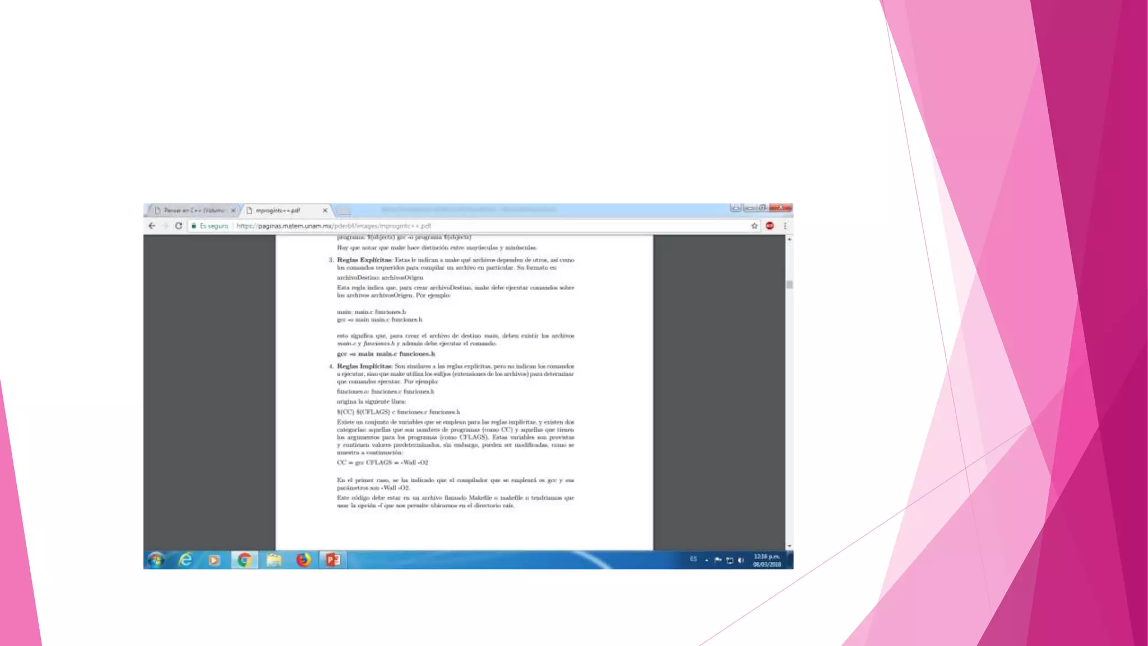Switch to PowerPoint on taskbar
This screenshot has width=1148, height=646.
coord(333,560)
